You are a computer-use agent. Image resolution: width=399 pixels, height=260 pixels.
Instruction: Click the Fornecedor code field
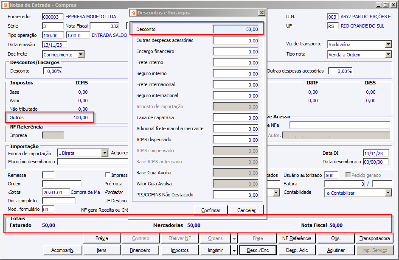[x=53, y=17]
